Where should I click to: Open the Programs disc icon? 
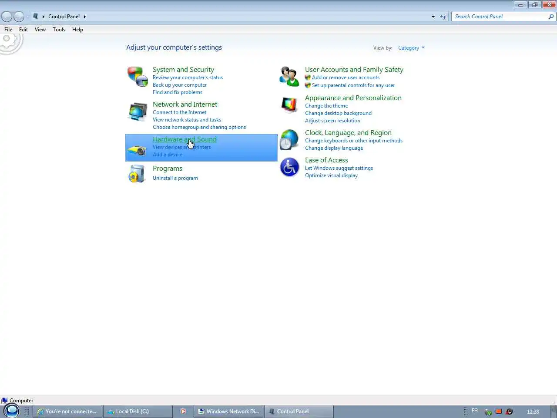pyautogui.click(x=138, y=174)
